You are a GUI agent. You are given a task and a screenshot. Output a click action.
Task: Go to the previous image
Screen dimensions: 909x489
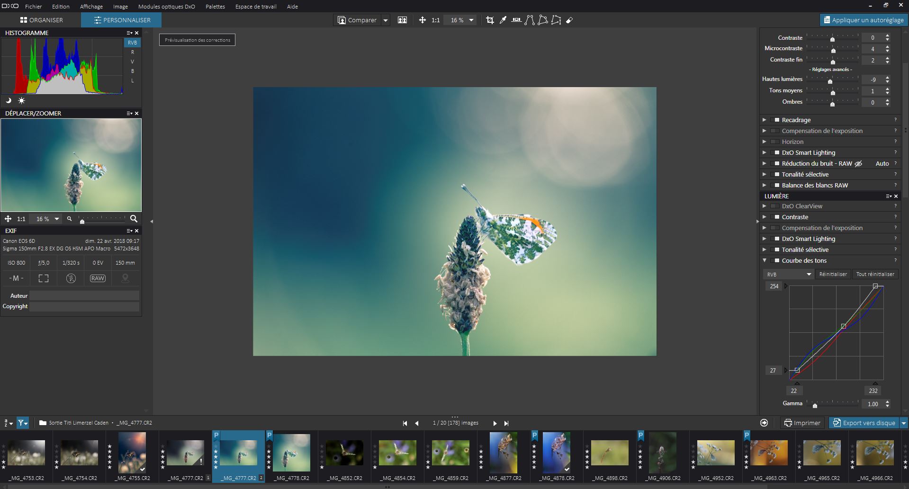417,423
